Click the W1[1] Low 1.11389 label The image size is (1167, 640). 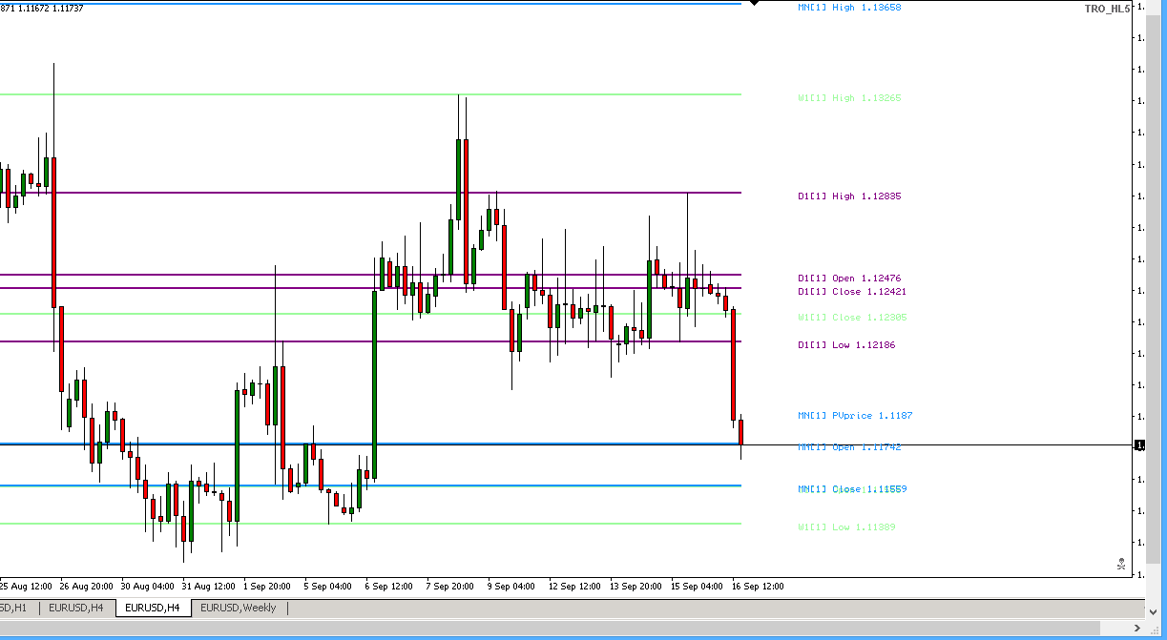point(847,526)
